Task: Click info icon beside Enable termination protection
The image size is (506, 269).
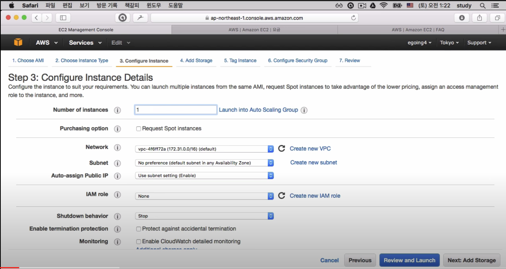Action: pos(118,229)
